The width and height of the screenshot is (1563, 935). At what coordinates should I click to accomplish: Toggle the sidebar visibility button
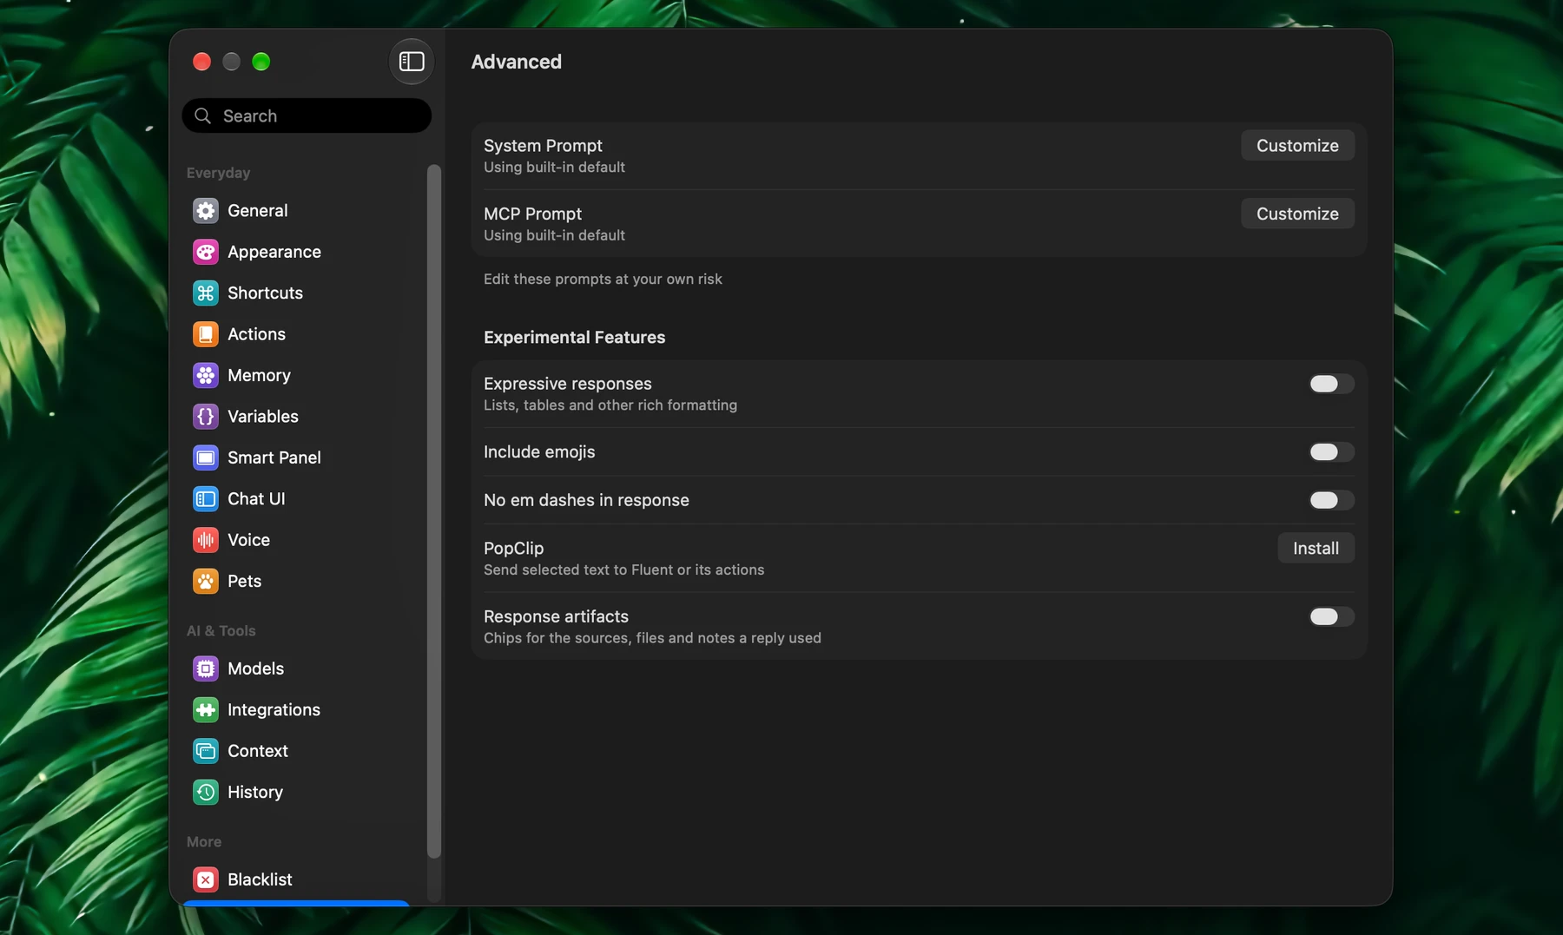click(412, 62)
